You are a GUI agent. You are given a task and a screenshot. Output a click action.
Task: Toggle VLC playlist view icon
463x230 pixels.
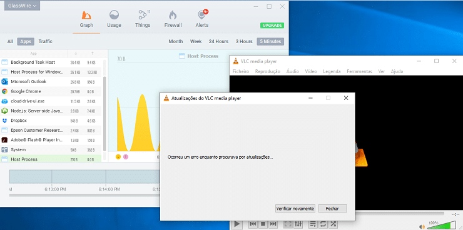coord(313,224)
